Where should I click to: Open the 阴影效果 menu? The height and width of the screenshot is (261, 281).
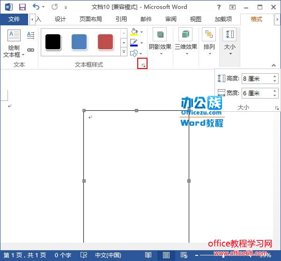click(x=160, y=42)
